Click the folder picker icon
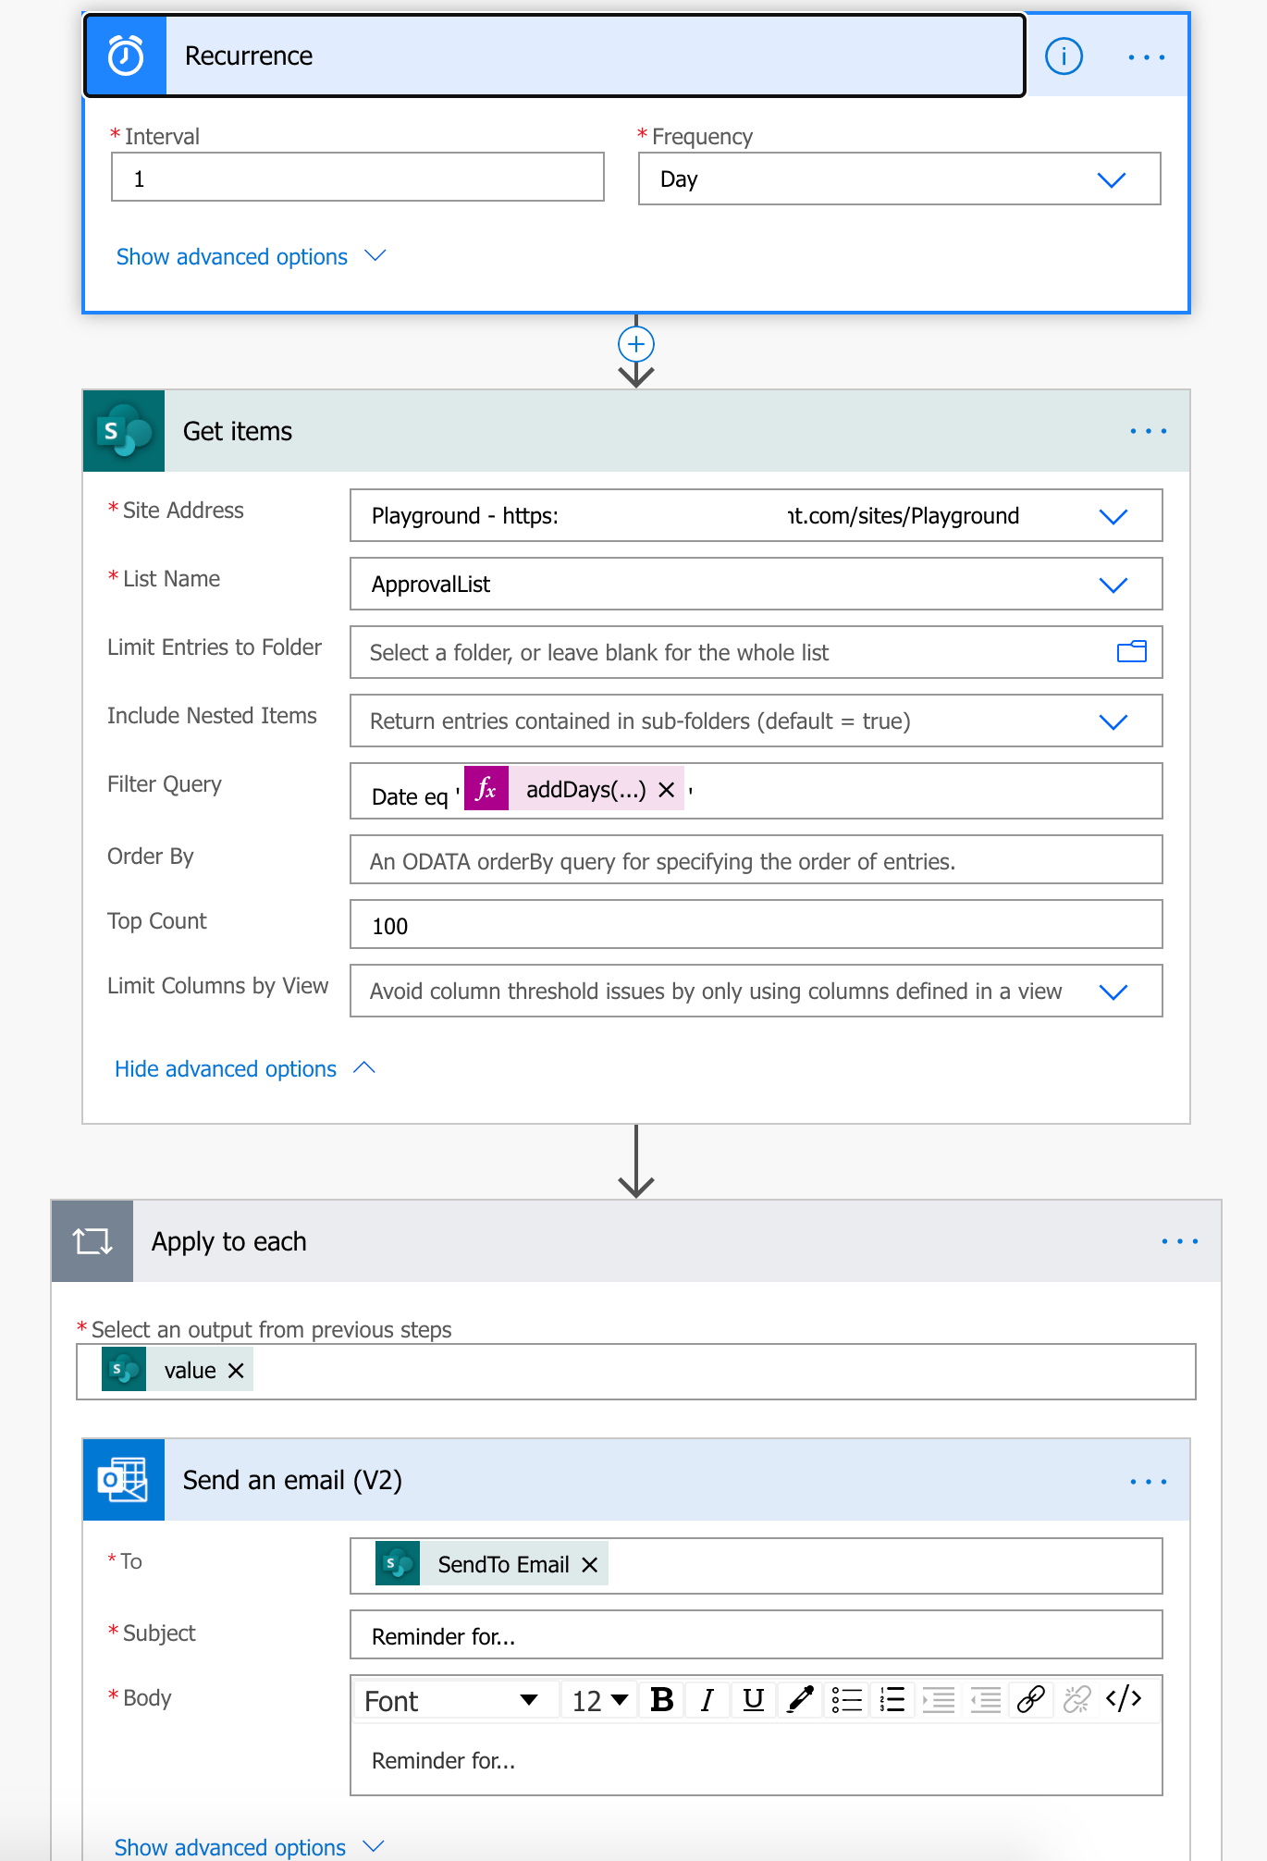 pos(1131,652)
